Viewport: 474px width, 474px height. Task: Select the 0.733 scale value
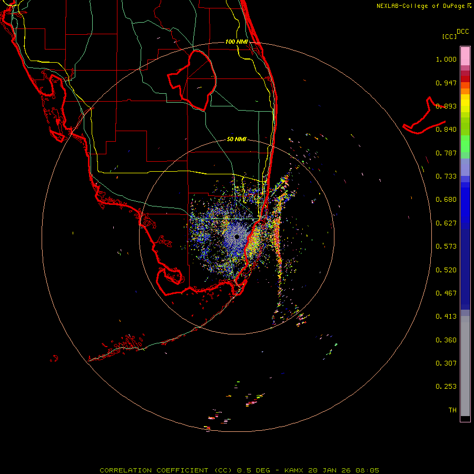tap(446, 176)
